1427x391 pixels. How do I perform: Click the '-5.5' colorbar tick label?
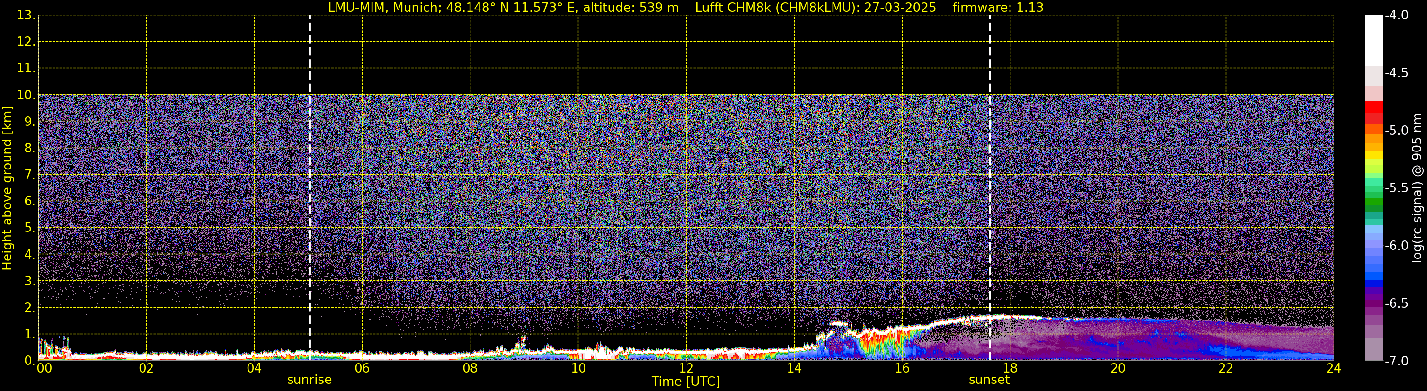click(1397, 188)
